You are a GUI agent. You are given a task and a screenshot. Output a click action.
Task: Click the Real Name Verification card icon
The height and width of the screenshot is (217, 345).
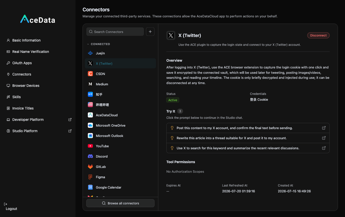click(8, 52)
